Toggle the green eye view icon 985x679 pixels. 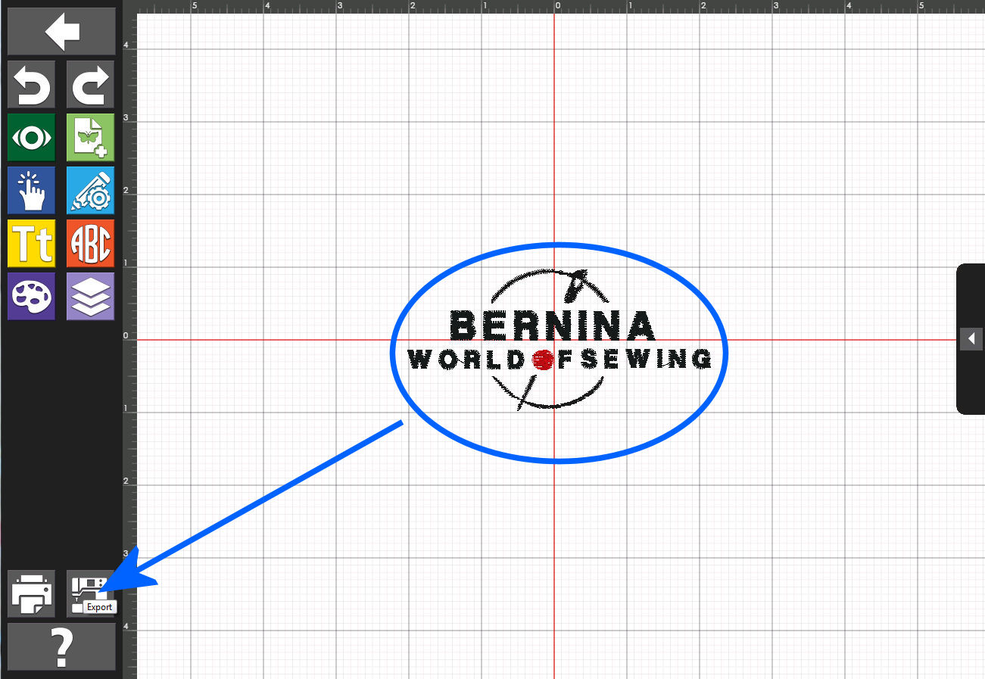(31, 137)
